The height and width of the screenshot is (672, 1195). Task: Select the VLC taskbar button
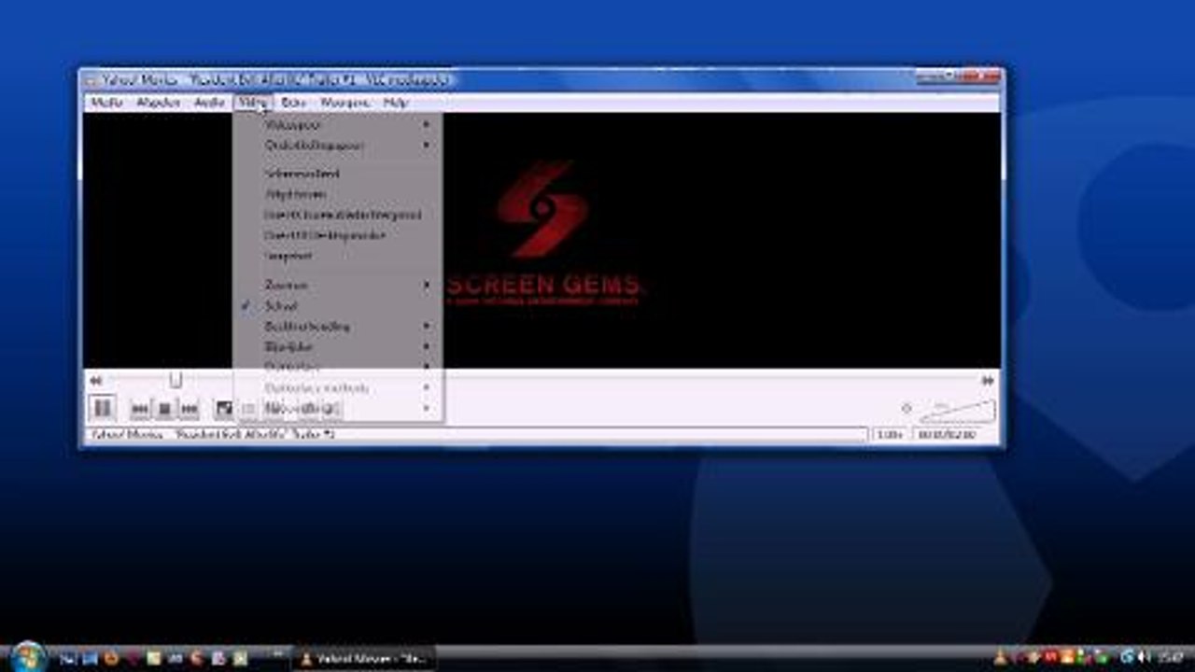click(364, 659)
